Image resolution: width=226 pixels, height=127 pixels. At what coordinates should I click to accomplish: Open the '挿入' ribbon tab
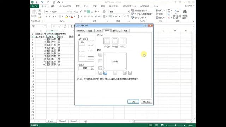coord(53,6)
